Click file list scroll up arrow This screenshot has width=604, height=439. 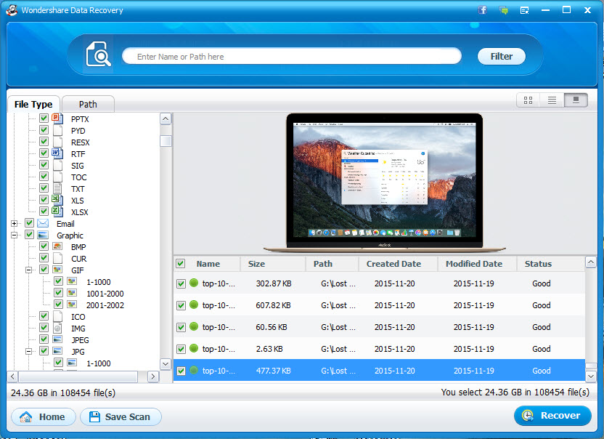[590, 262]
